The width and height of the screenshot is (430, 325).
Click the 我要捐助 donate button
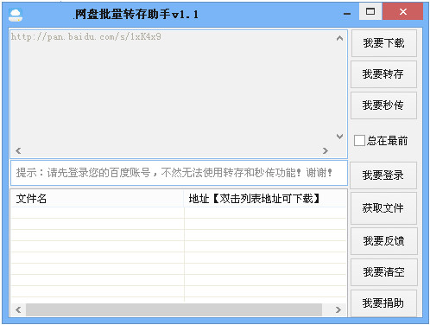coord(383,303)
